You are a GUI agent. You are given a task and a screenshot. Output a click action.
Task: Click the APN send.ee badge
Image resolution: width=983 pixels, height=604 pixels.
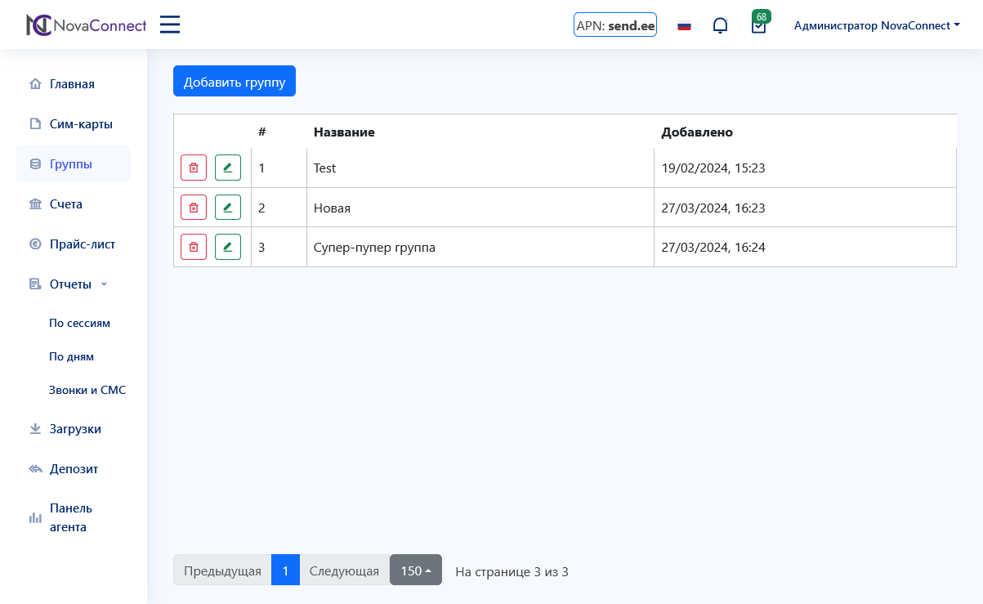click(615, 25)
